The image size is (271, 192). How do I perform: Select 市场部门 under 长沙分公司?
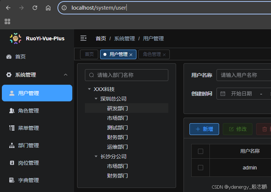click(x=118, y=166)
